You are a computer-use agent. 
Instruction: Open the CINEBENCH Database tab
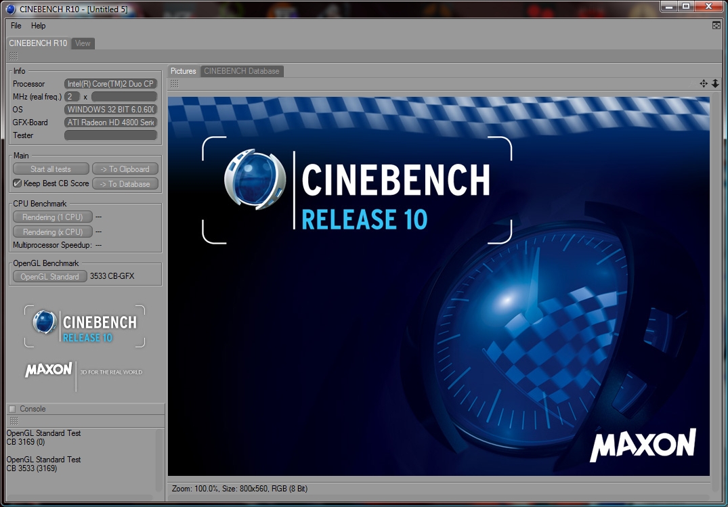[242, 71]
